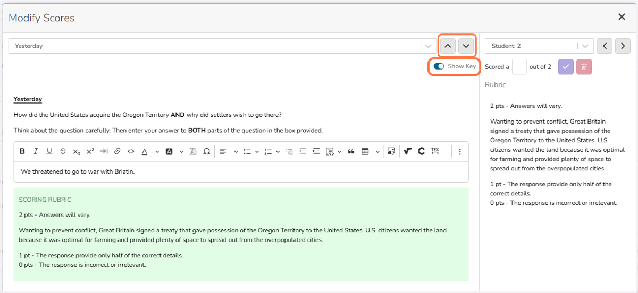
Task: Open the table dropdown arrow
Action: 377,151
